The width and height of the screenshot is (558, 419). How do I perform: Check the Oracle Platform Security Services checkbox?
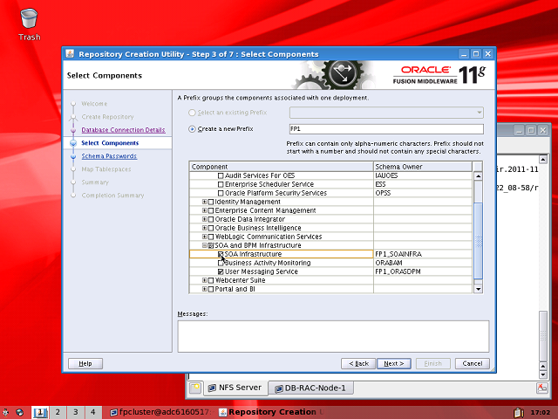221,193
